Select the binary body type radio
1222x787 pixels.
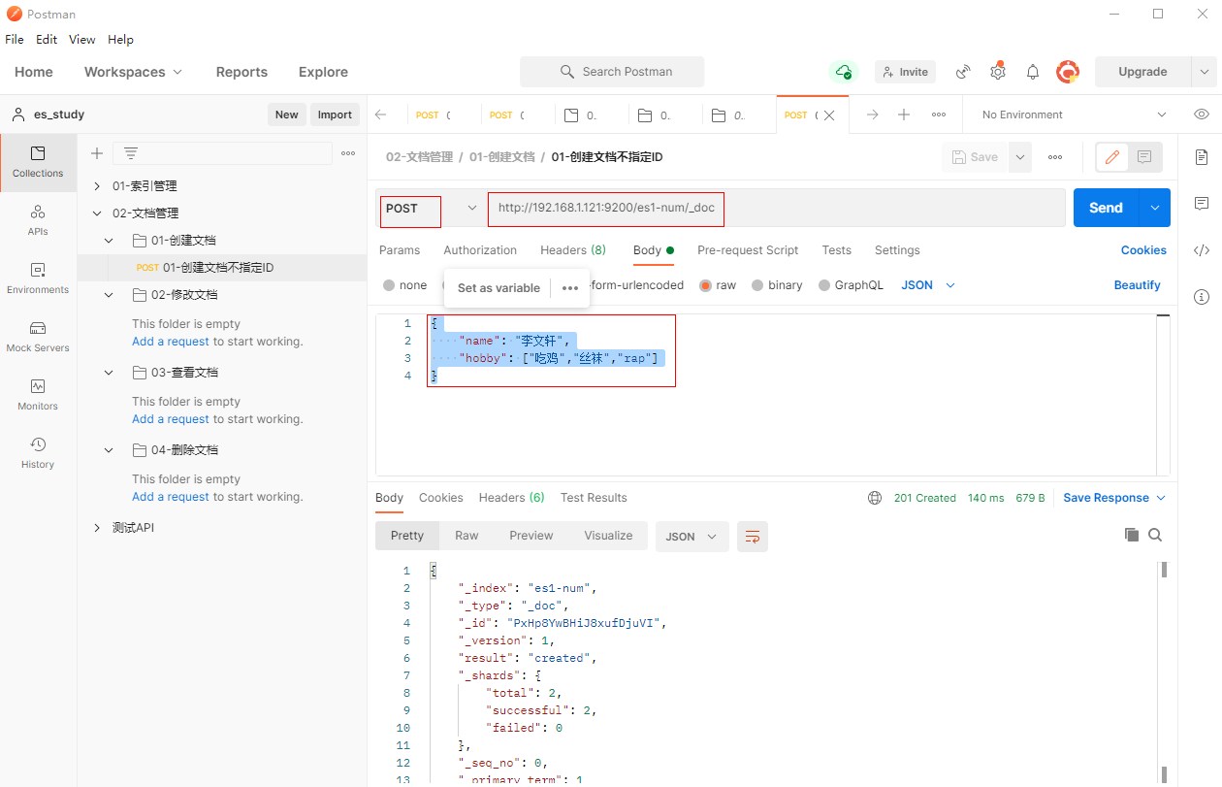click(756, 285)
